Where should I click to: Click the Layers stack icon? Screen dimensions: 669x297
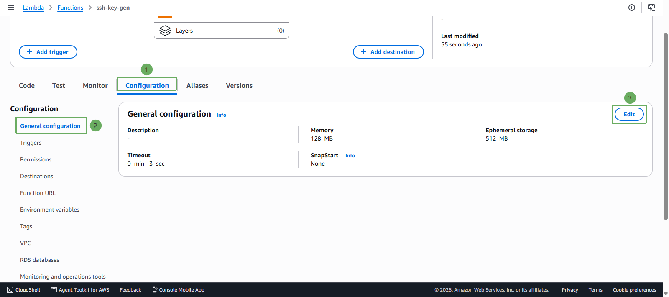point(165,31)
